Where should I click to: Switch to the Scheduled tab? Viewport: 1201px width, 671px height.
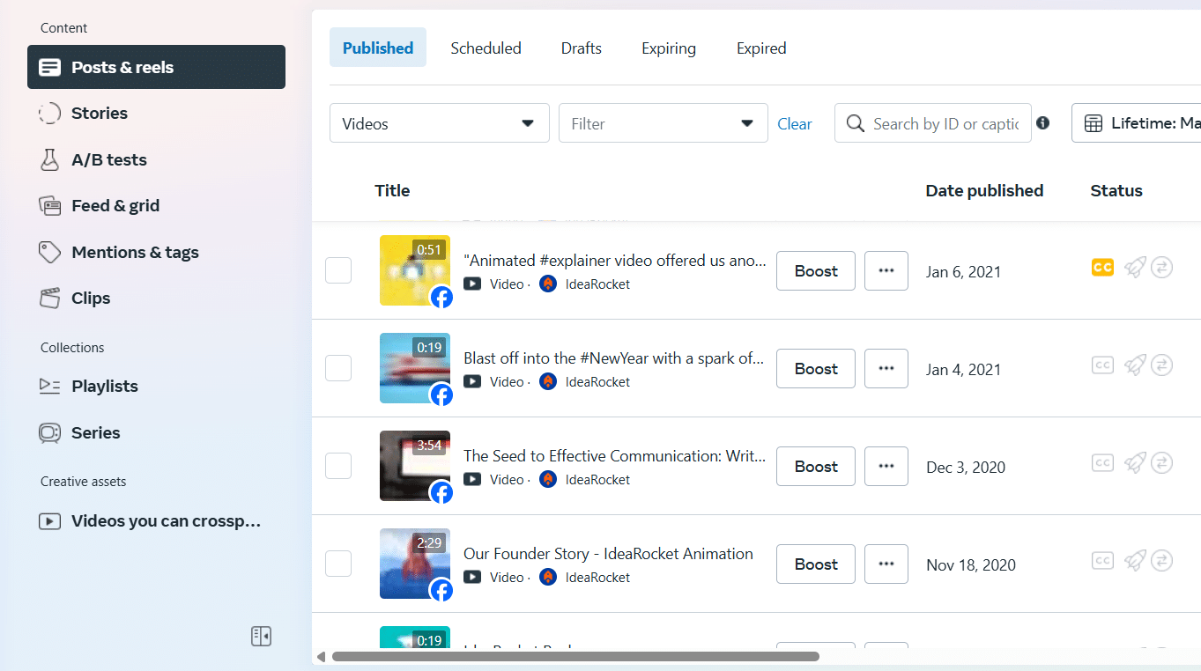(x=486, y=48)
